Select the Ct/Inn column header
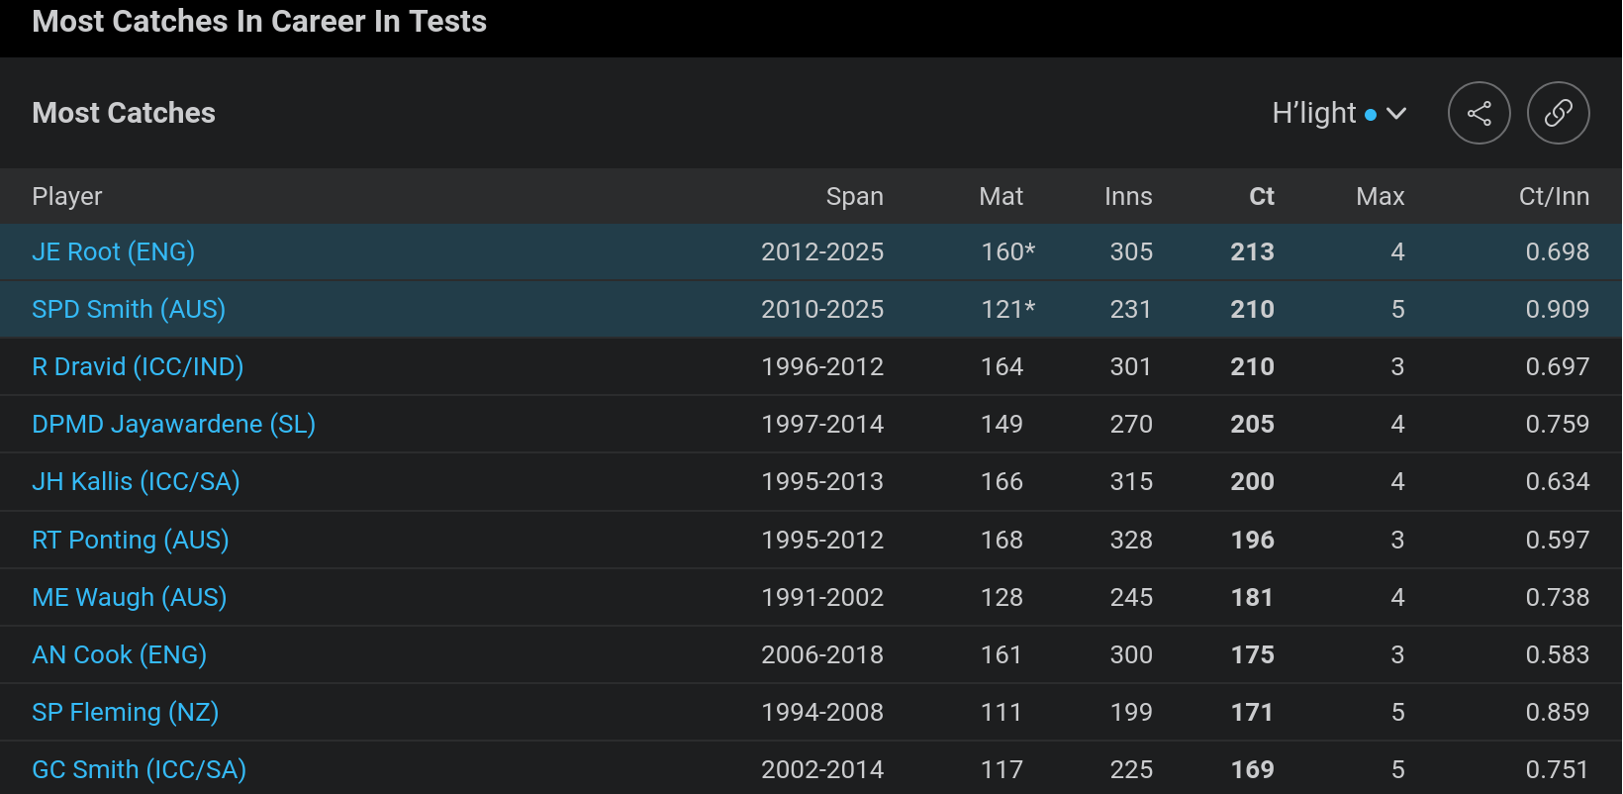This screenshot has height=794, width=1623. (x=1554, y=196)
